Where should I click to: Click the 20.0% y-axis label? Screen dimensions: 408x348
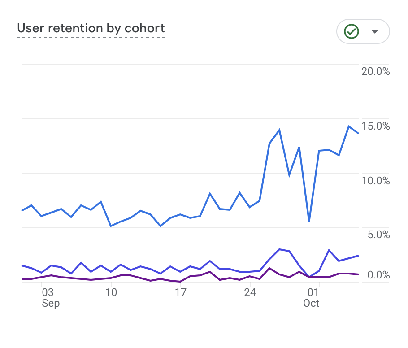coord(375,71)
